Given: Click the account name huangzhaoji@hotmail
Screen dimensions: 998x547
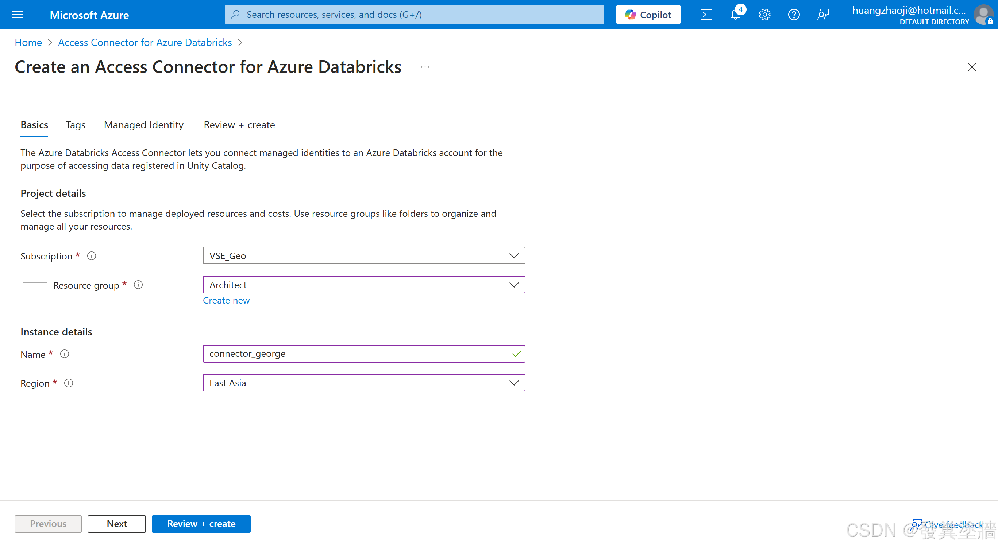Looking at the screenshot, I should click(x=909, y=11).
